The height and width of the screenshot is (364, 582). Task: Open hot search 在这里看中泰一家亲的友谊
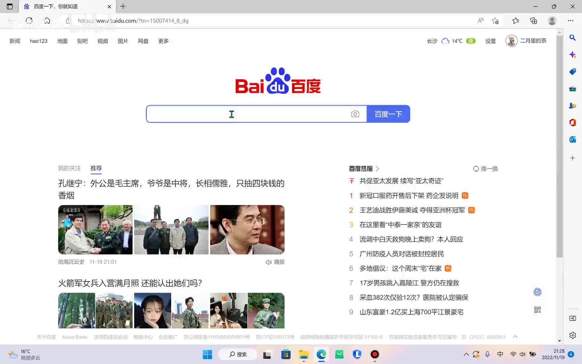pos(400,225)
